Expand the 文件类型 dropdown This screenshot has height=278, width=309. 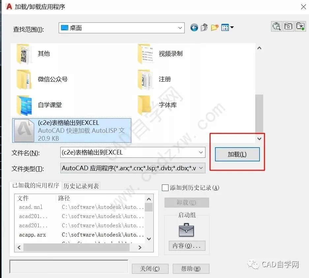pos(201,168)
